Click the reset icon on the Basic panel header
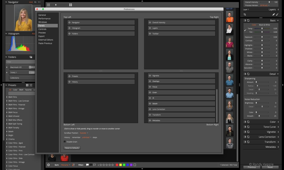Viewport: 284px width, 170px height. [x=248, y=20]
